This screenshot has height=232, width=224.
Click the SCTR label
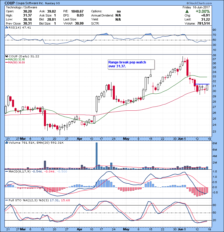click(95, 23)
